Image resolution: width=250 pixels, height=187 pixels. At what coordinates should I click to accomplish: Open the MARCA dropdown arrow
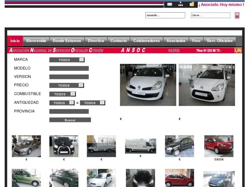[x=81, y=60]
